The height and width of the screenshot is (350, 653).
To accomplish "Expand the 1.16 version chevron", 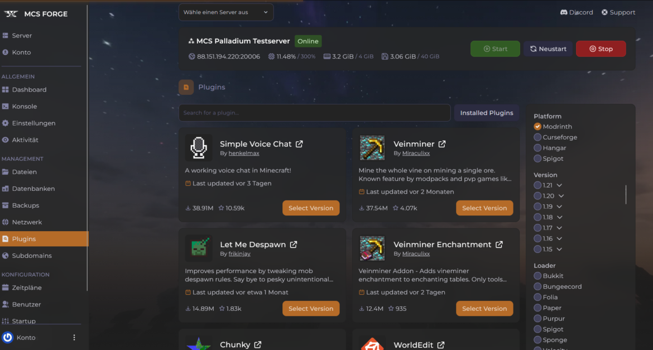I will (559, 238).
